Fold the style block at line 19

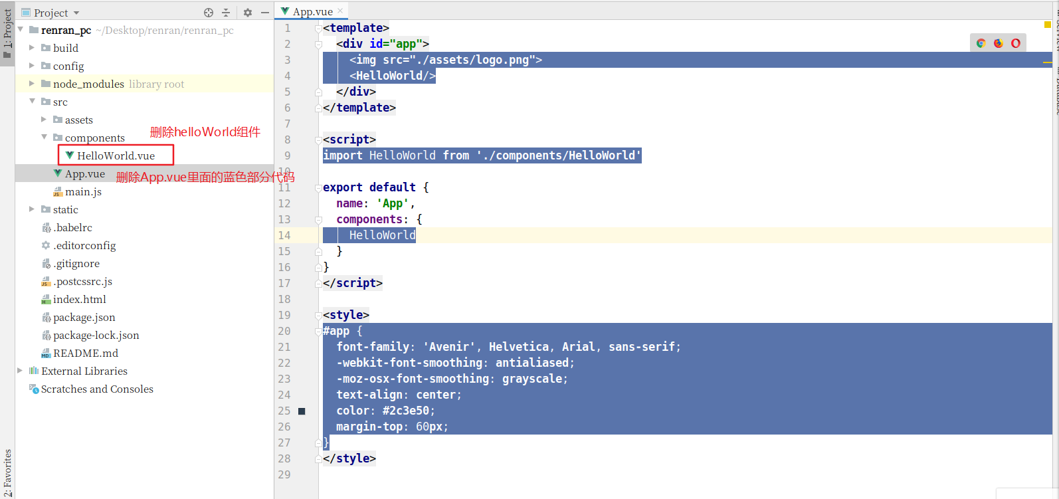[319, 316]
